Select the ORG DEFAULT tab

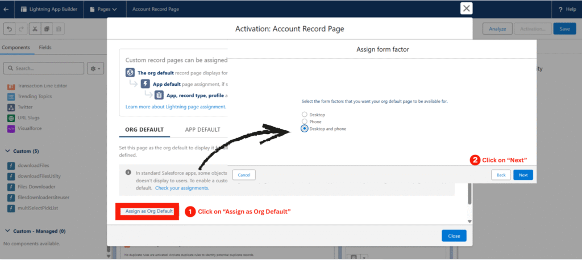coord(144,129)
